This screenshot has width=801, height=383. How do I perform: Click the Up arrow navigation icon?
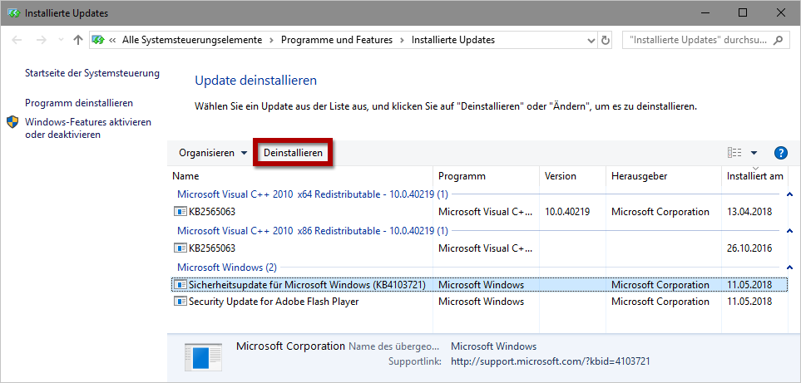77,40
